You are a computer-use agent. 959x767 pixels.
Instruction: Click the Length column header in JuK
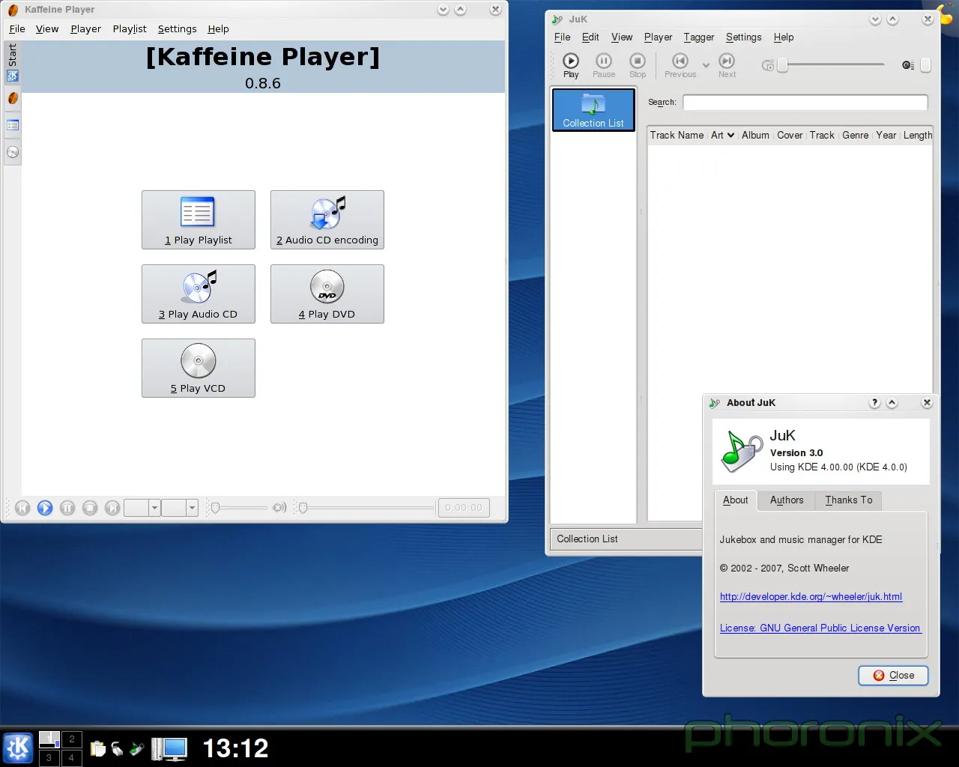point(917,136)
